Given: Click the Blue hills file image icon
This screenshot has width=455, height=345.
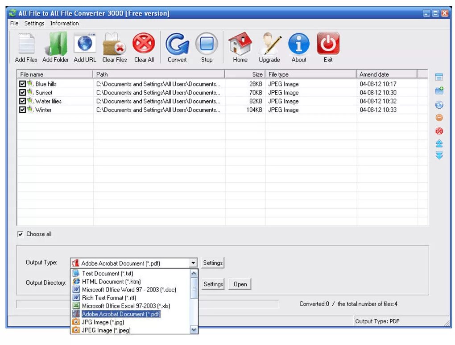Looking at the screenshot, I should (x=30, y=84).
